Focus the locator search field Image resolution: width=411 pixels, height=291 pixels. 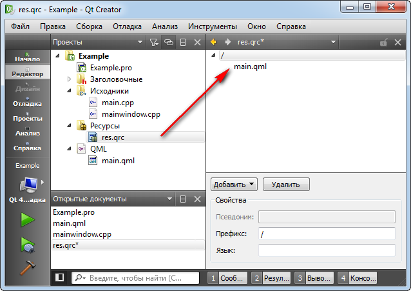(x=135, y=277)
